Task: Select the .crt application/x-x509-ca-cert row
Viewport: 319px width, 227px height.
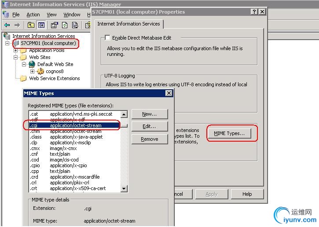Action: pyautogui.click(x=75, y=188)
